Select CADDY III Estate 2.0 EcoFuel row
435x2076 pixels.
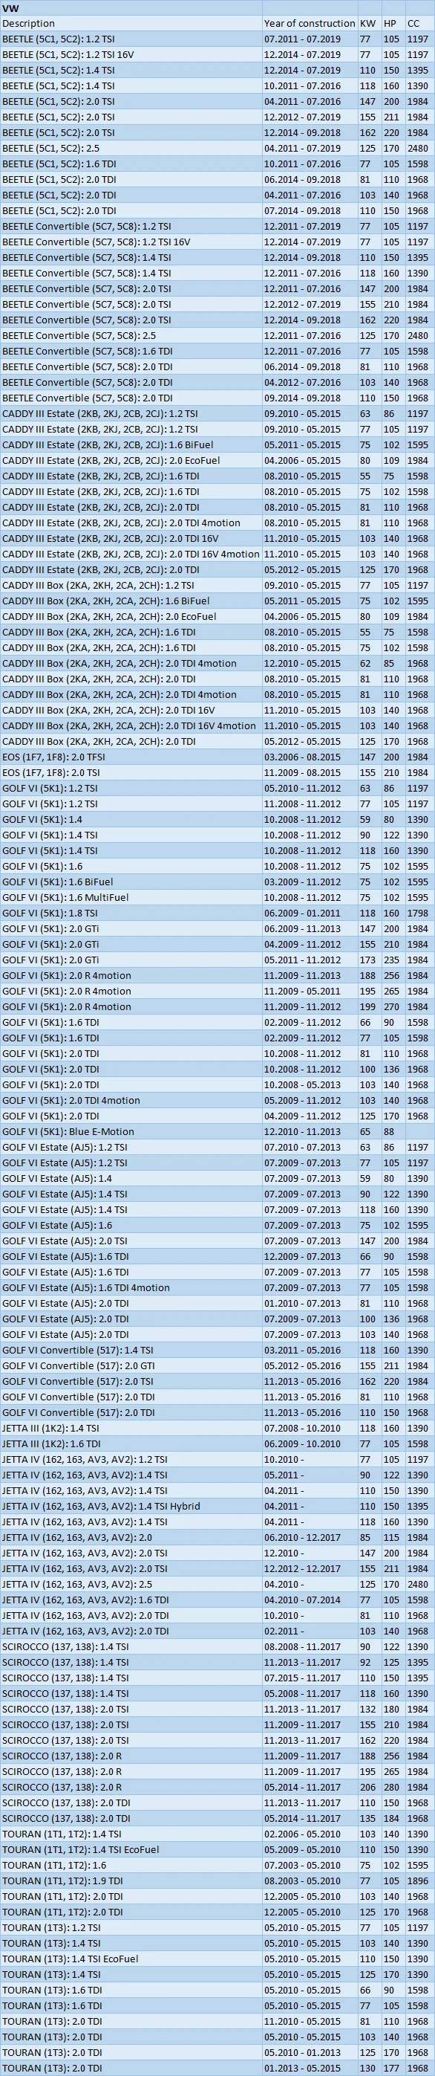click(x=218, y=460)
